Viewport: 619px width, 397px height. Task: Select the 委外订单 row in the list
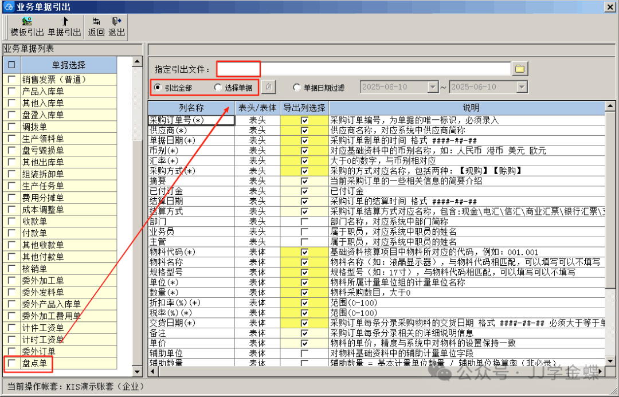(x=39, y=351)
